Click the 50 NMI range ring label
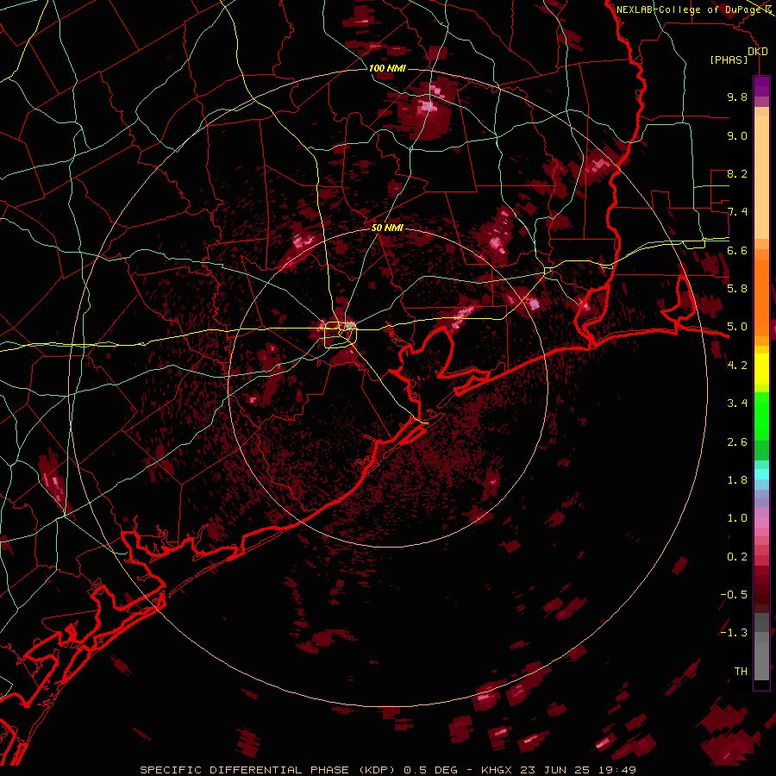The image size is (776, 776). (x=387, y=228)
